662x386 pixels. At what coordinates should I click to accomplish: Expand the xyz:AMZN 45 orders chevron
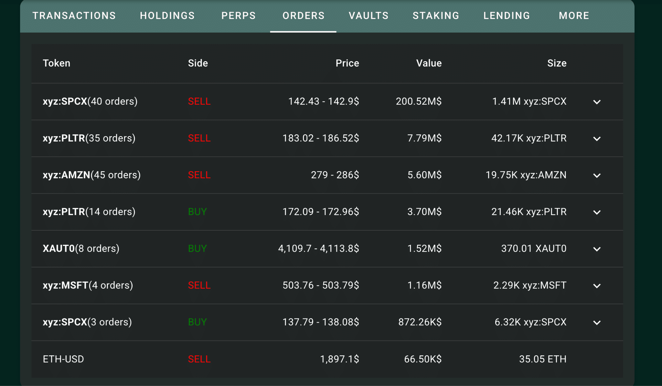pos(597,175)
